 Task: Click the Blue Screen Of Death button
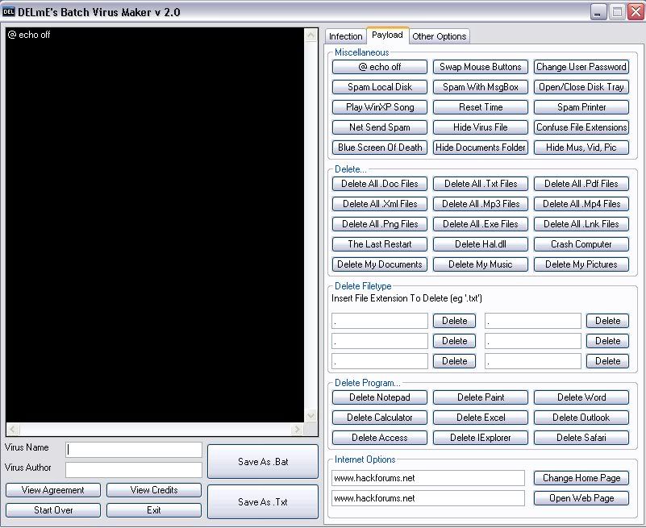[x=379, y=148]
